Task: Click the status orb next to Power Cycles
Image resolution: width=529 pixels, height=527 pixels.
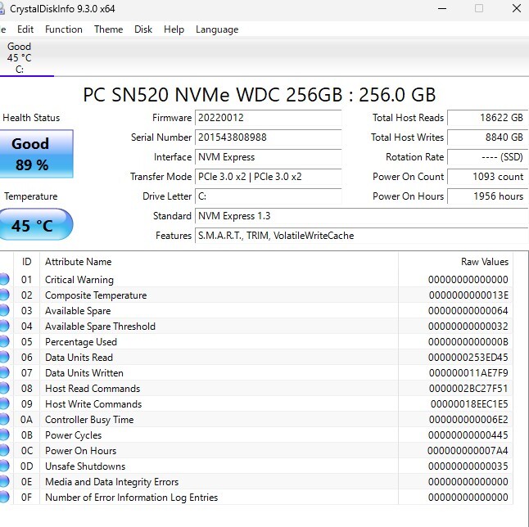Action: pyautogui.click(x=4, y=435)
